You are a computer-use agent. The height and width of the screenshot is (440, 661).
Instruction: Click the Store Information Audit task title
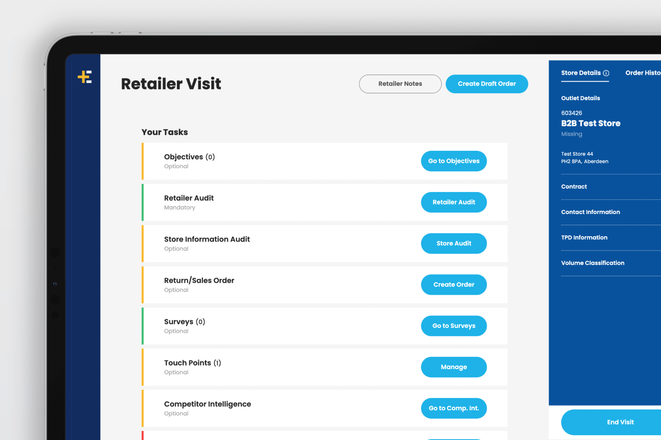207,239
